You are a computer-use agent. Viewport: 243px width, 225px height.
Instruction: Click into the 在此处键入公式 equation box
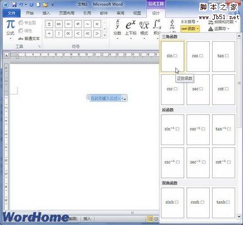coord(105,98)
